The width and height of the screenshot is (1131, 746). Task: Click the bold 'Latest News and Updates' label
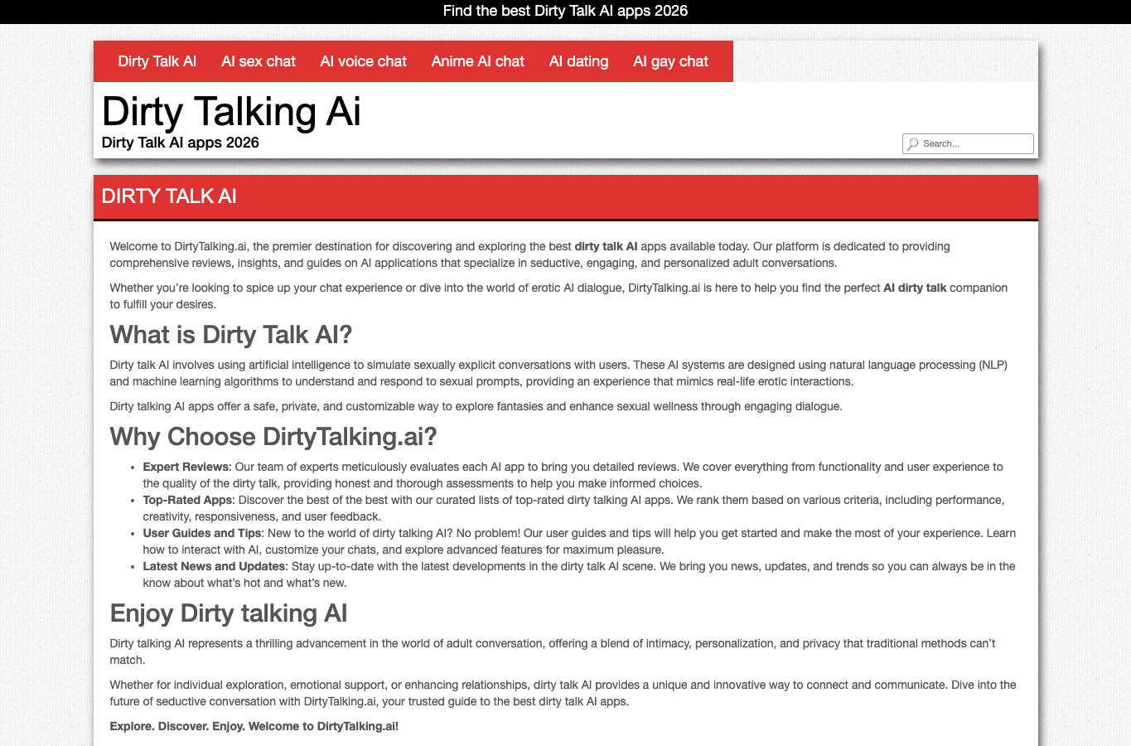[x=214, y=566]
